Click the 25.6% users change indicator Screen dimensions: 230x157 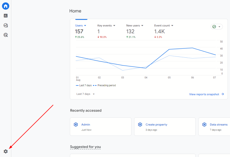click(80, 37)
